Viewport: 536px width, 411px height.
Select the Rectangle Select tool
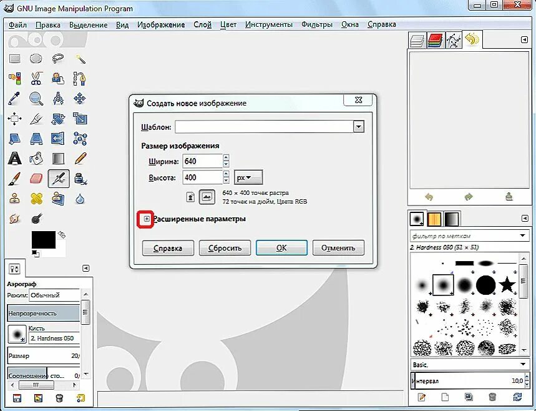[x=15, y=59]
